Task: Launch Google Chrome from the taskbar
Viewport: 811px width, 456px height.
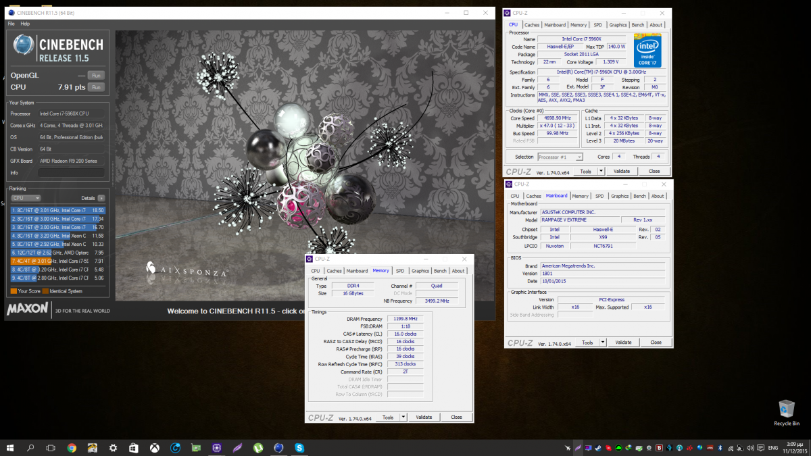Action: (72, 448)
